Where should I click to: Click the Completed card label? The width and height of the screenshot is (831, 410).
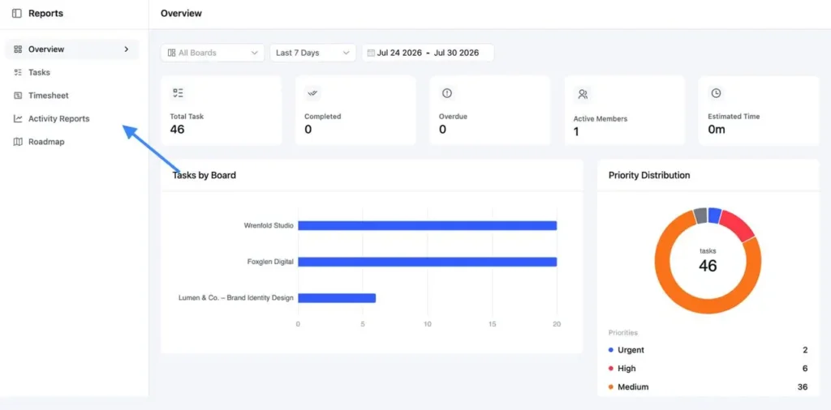click(323, 117)
